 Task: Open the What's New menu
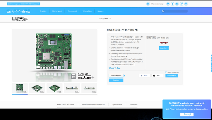click(87, 11)
